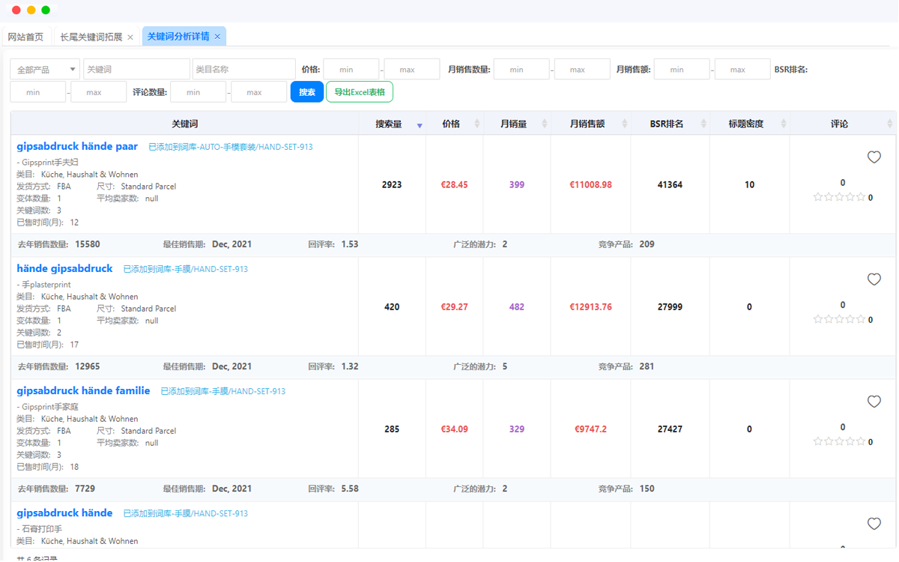Click 导出Excel表格 button
Viewport: 899px width, 562px height.
360,92
